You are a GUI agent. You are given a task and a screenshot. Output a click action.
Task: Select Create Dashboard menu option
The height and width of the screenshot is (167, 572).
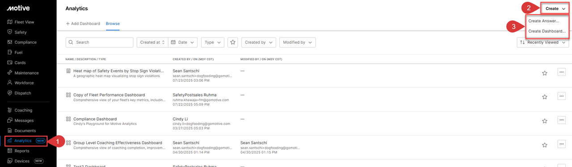[547, 31]
